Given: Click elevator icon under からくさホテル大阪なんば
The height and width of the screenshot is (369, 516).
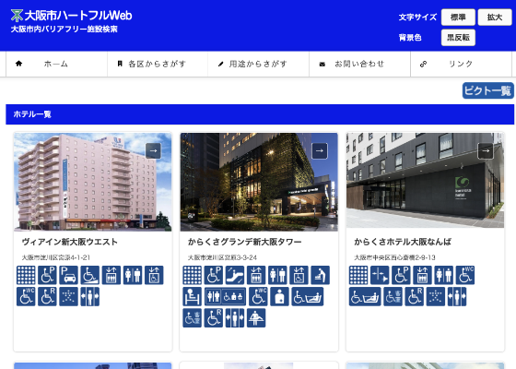Looking at the screenshot, I should [423, 275].
